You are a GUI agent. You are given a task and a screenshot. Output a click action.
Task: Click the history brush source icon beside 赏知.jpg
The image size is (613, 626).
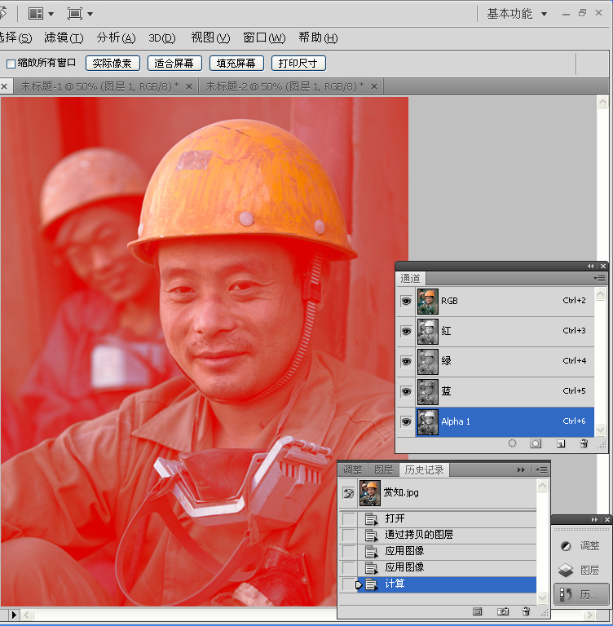click(349, 493)
